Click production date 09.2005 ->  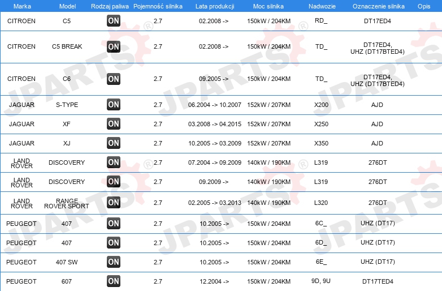click(x=214, y=79)
